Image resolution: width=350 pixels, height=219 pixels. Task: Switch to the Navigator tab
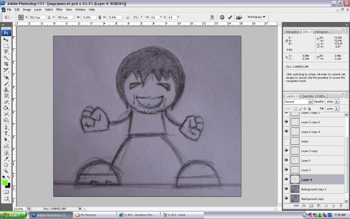click(x=292, y=32)
